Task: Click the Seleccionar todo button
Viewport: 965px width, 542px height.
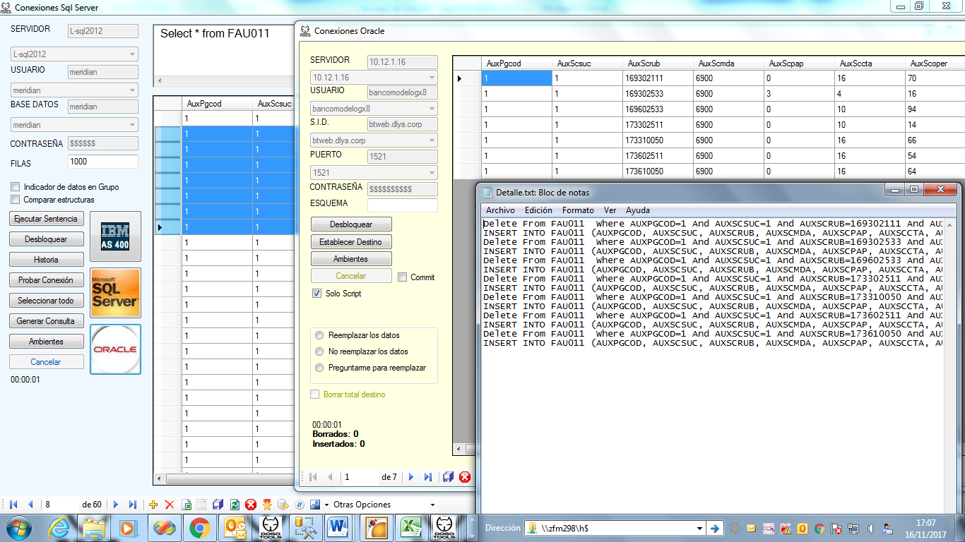Action: (x=46, y=301)
